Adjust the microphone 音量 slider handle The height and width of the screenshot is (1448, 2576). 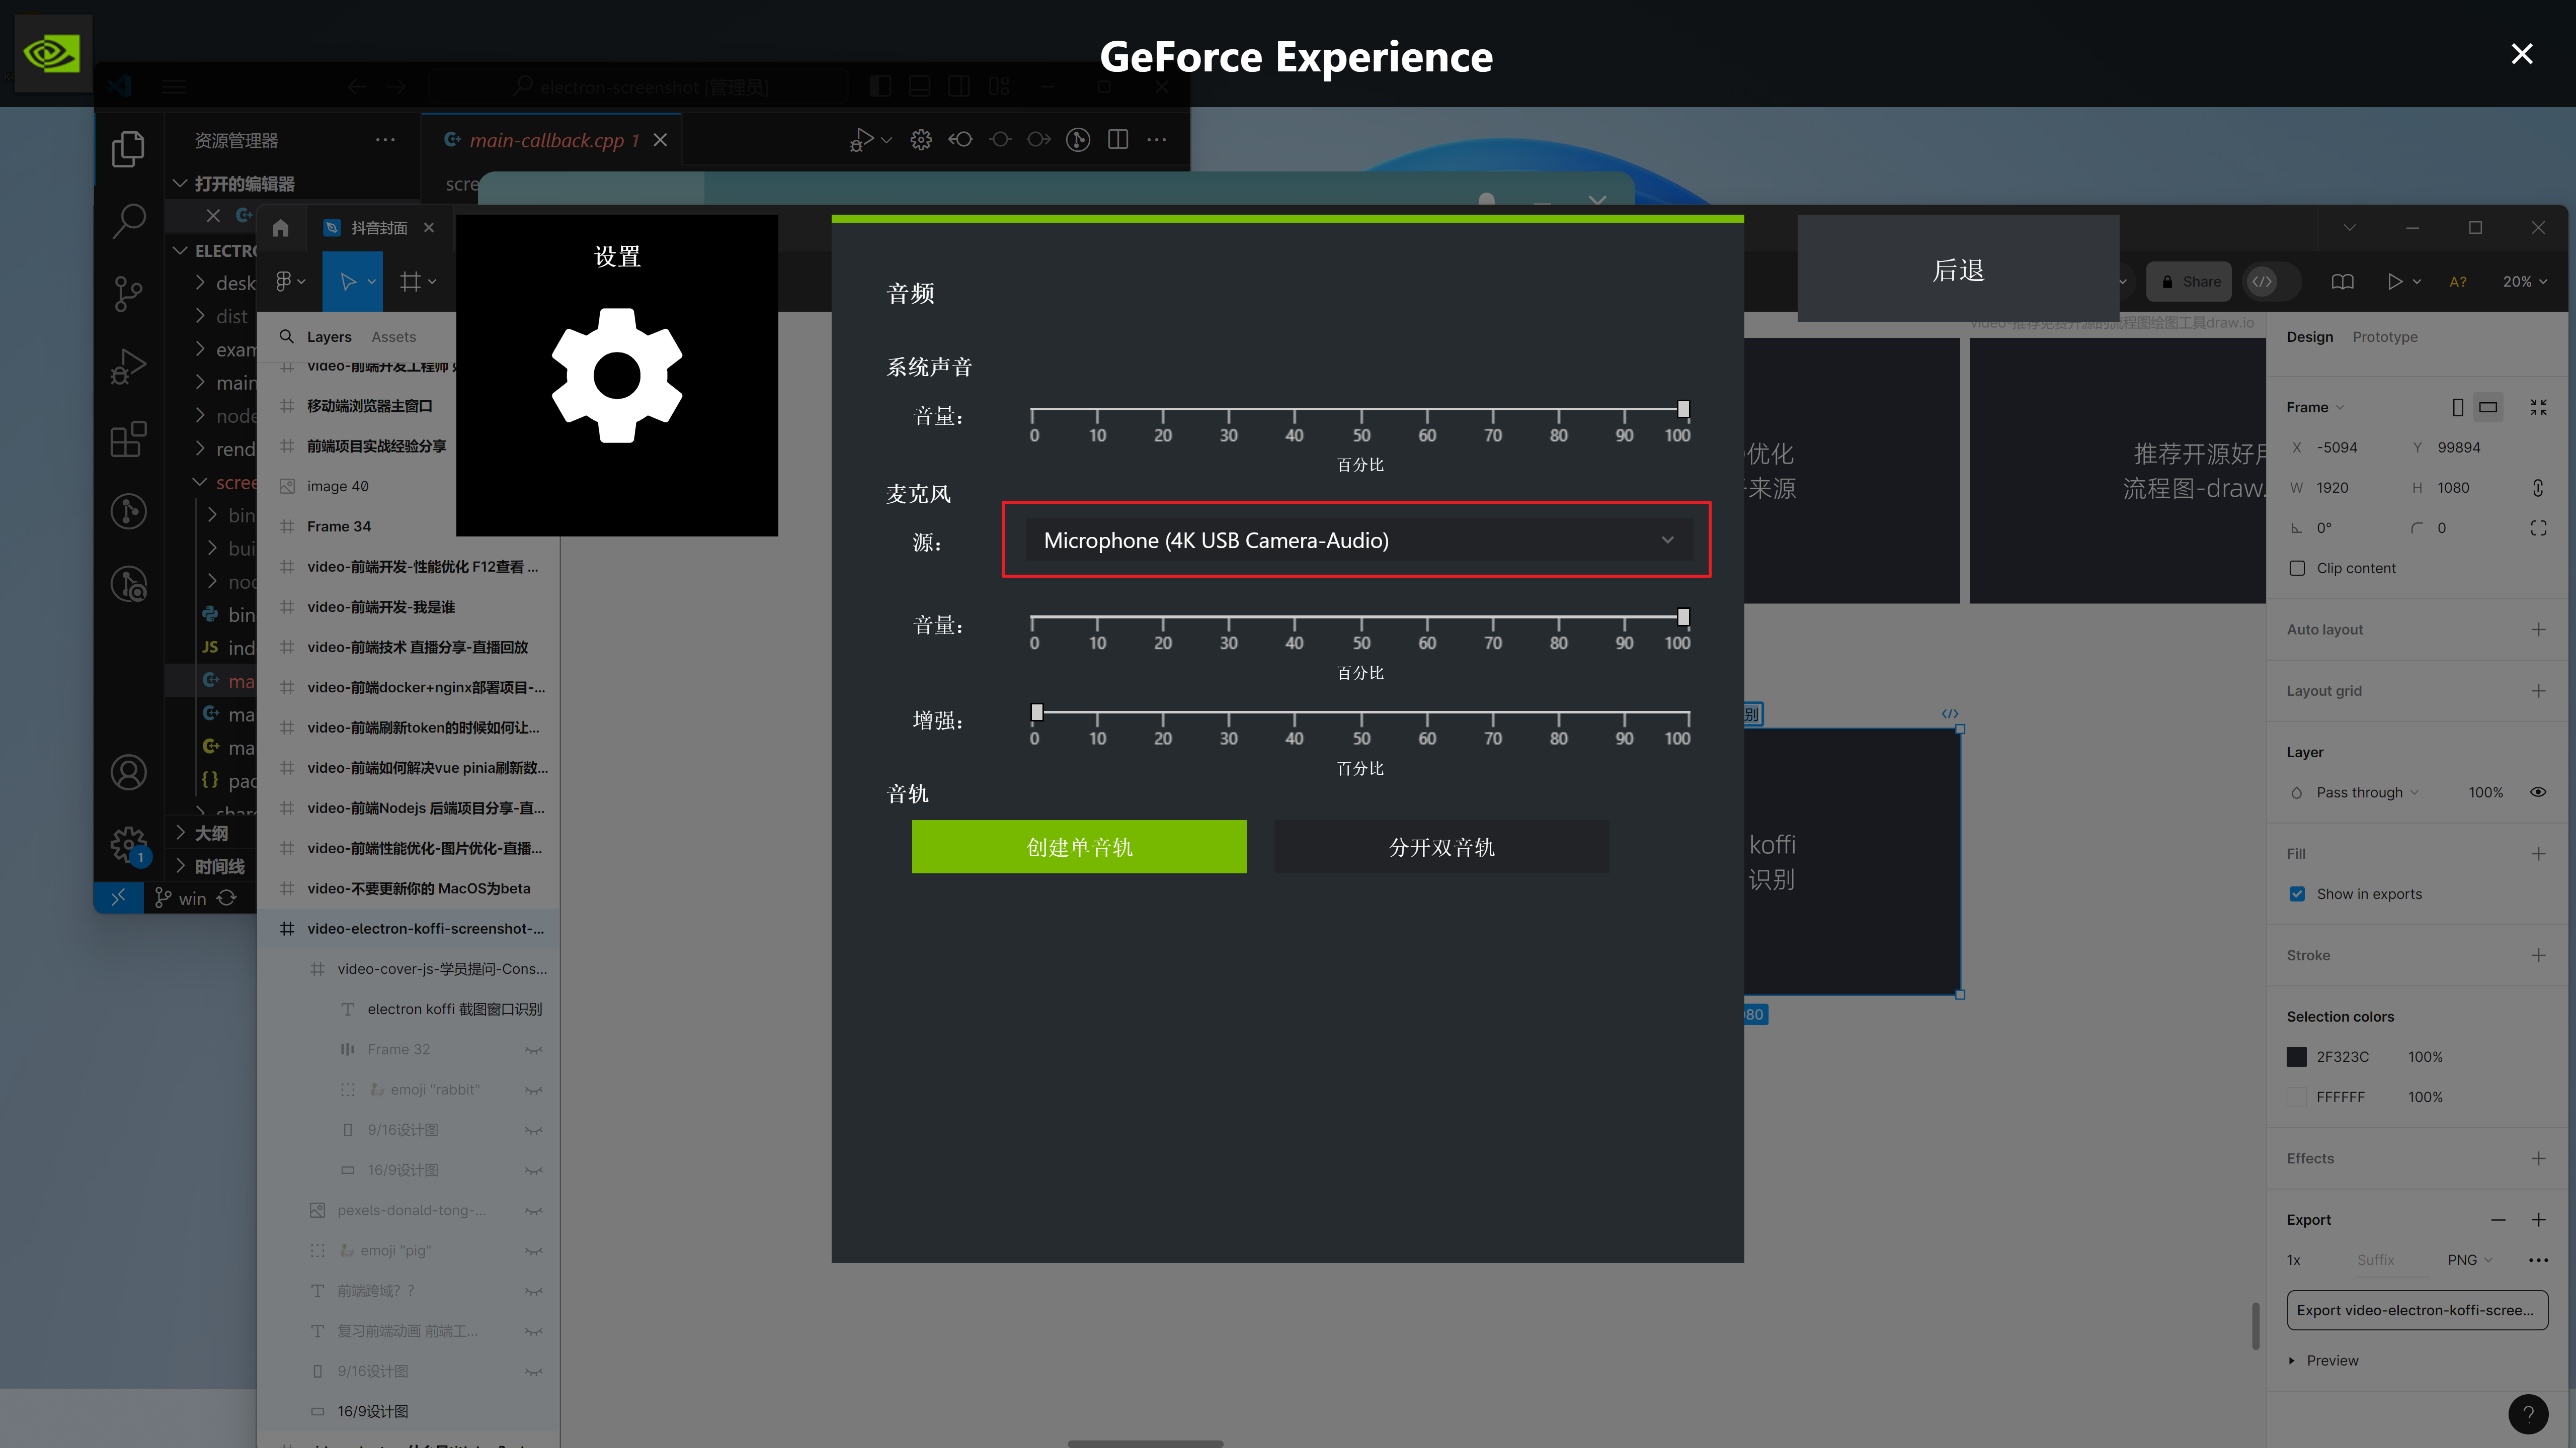[1683, 616]
